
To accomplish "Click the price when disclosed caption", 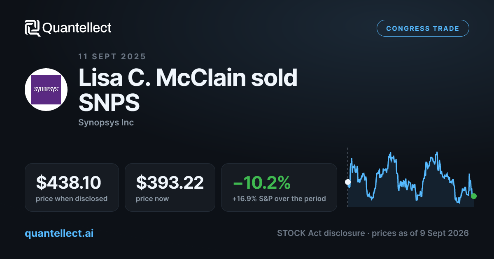I will click(x=72, y=199).
